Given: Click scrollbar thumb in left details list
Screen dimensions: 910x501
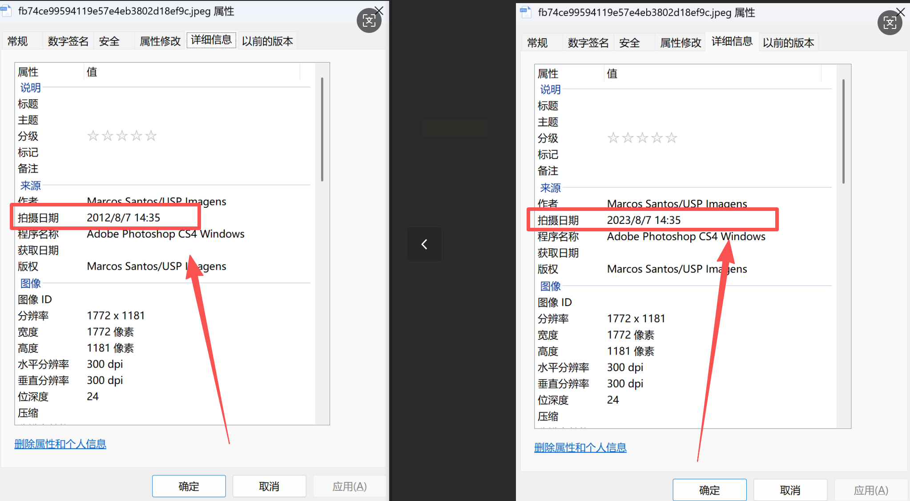Looking at the screenshot, I should [322, 129].
